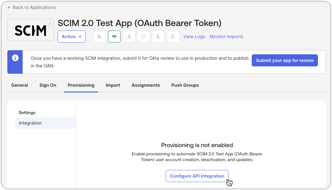Click the SCIM logo image
332x190 pixels.
[30, 31]
